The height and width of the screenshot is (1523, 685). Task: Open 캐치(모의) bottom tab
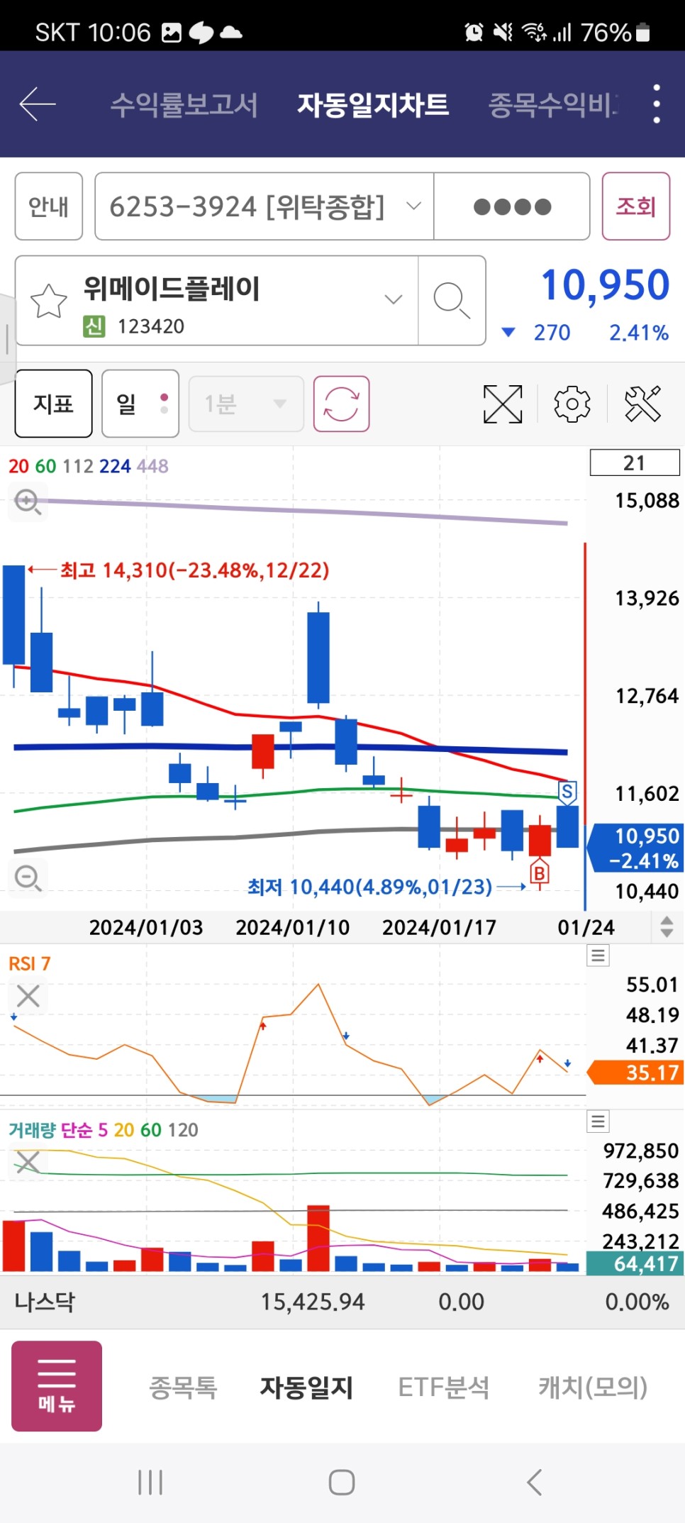coord(593,1387)
